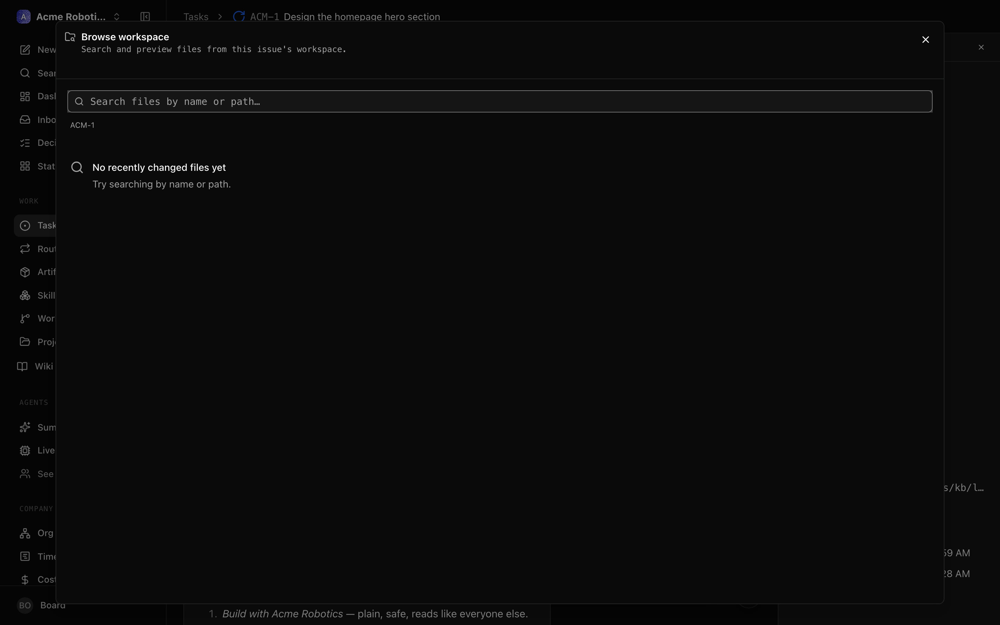Open the Projects folder icon
The width and height of the screenshot is (1000, 625).
coord(25,342)
